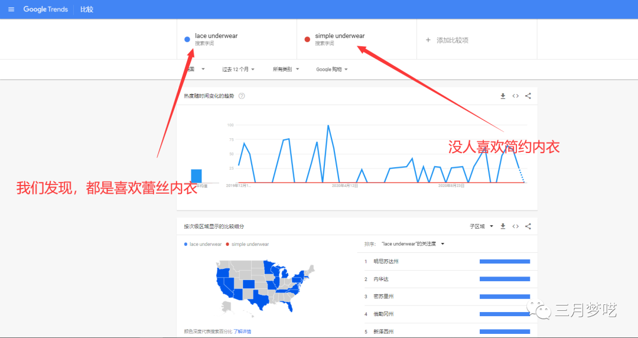
Task: Click the 了解详情 learn more link
Action: [242, 331]
